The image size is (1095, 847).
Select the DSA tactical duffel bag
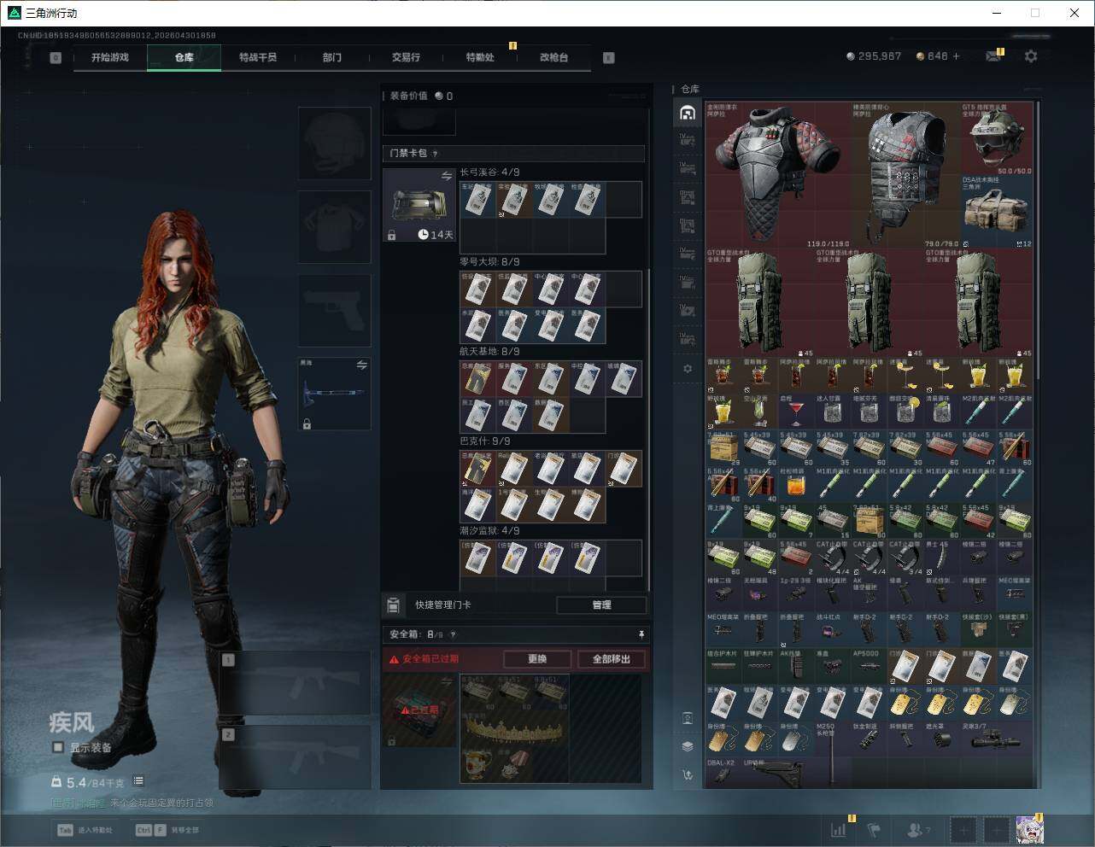(997, 212)
